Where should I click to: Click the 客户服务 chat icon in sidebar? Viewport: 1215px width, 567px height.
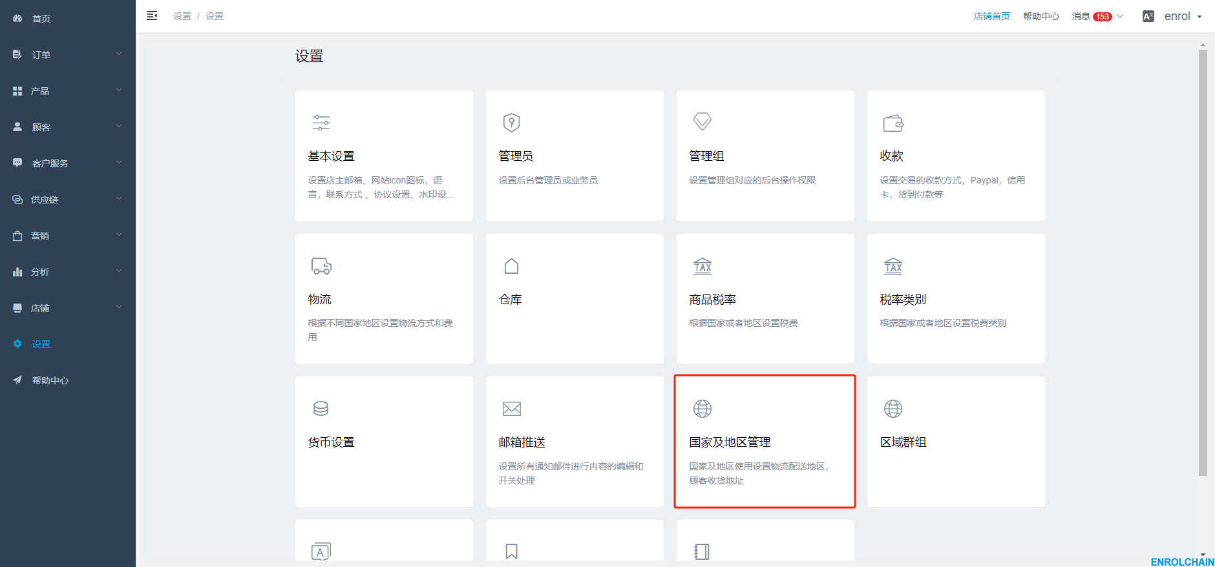pyautogui.click(x=17, y=163)
